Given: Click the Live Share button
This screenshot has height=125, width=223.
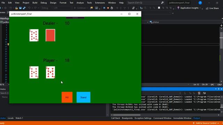Looking at the screenshot, I should [212, 8].
